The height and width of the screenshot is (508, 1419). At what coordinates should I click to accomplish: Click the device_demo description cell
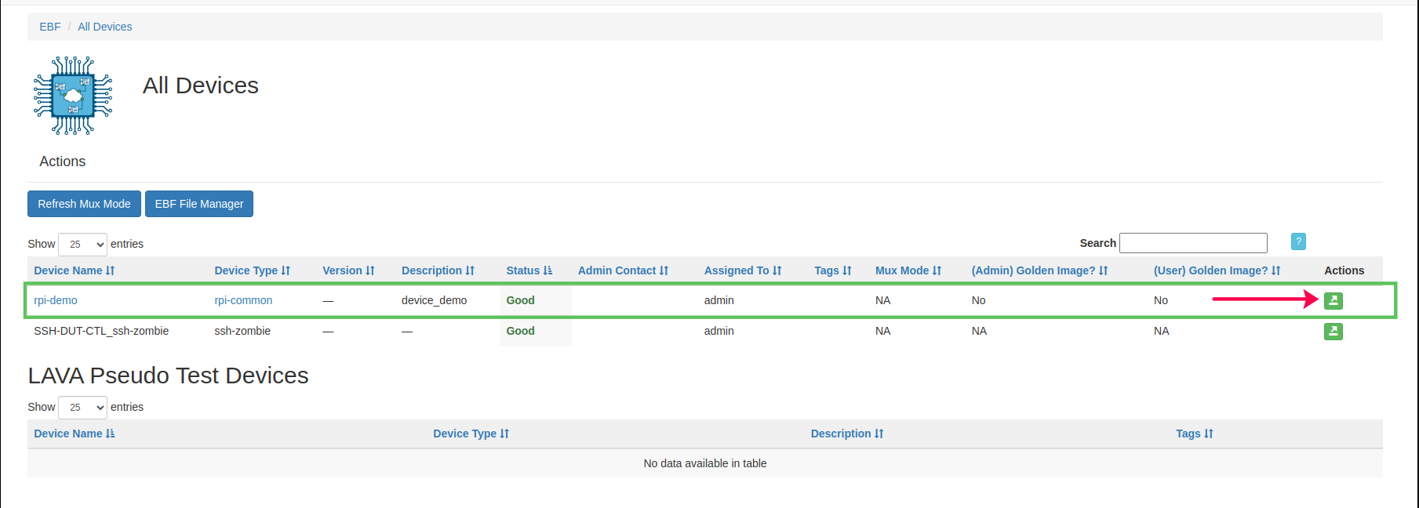(x=434, y=300)
